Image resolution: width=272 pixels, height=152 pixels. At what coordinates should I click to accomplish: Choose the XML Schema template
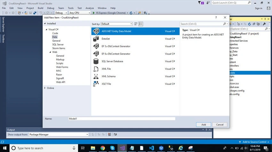[x=135, y=76]
